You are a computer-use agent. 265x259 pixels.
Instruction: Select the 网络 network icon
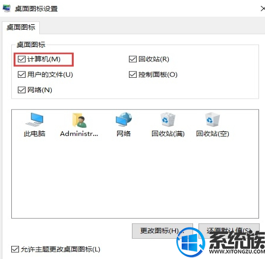pyautogui.click(x=124, y=119)
